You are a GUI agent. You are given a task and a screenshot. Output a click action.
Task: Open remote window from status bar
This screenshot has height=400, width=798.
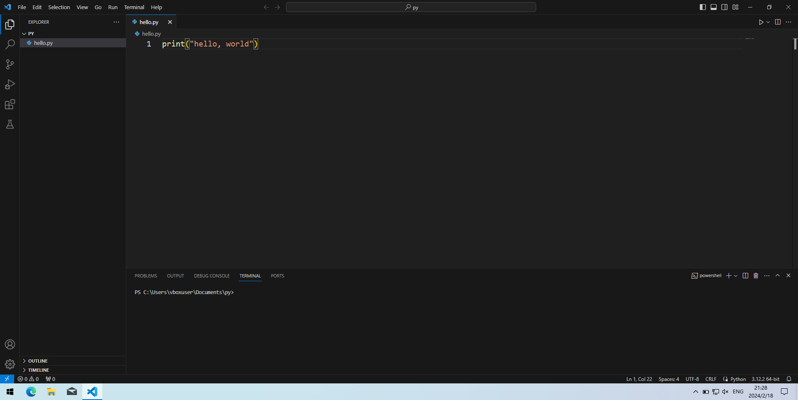click(x=7, y=379)
